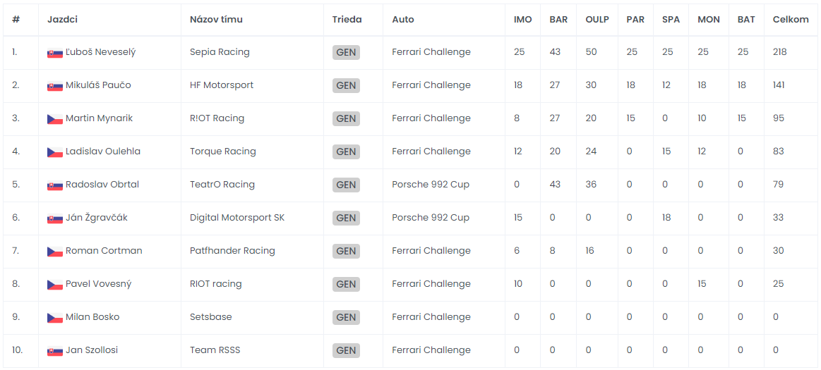Click the Slovak flag beside Ľuboš Neveselý

tap(55, 53)
